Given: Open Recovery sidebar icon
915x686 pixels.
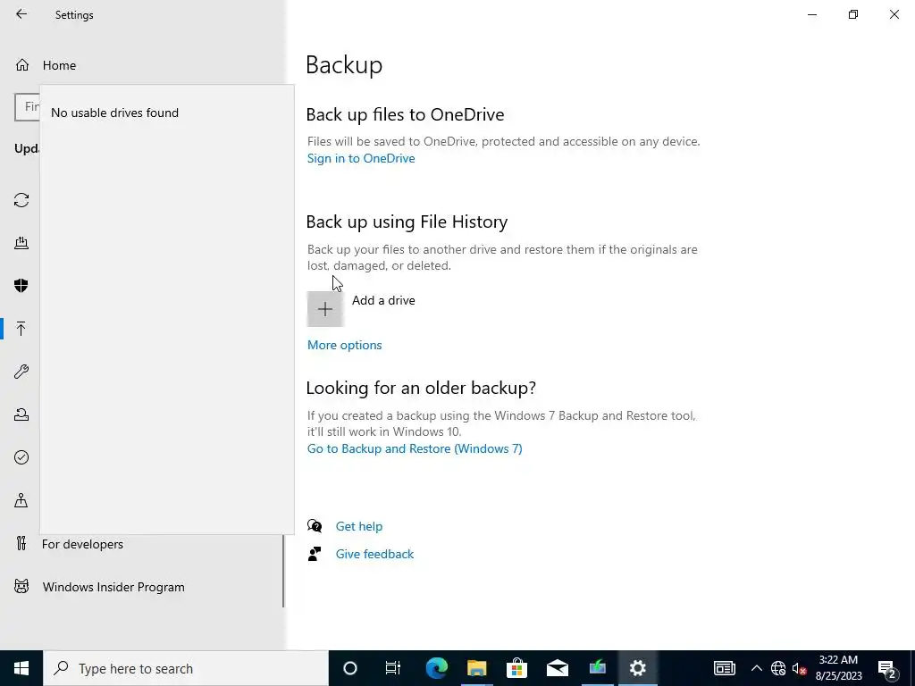Looking at the screenshot, I should [21, 414].
